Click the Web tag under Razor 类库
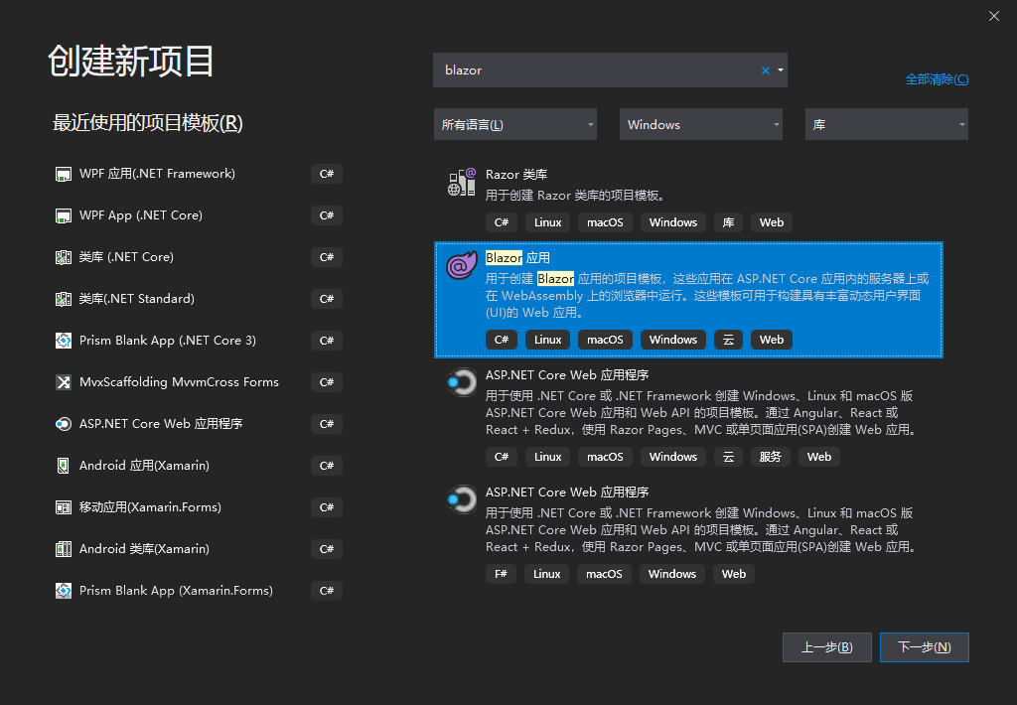 771,222
